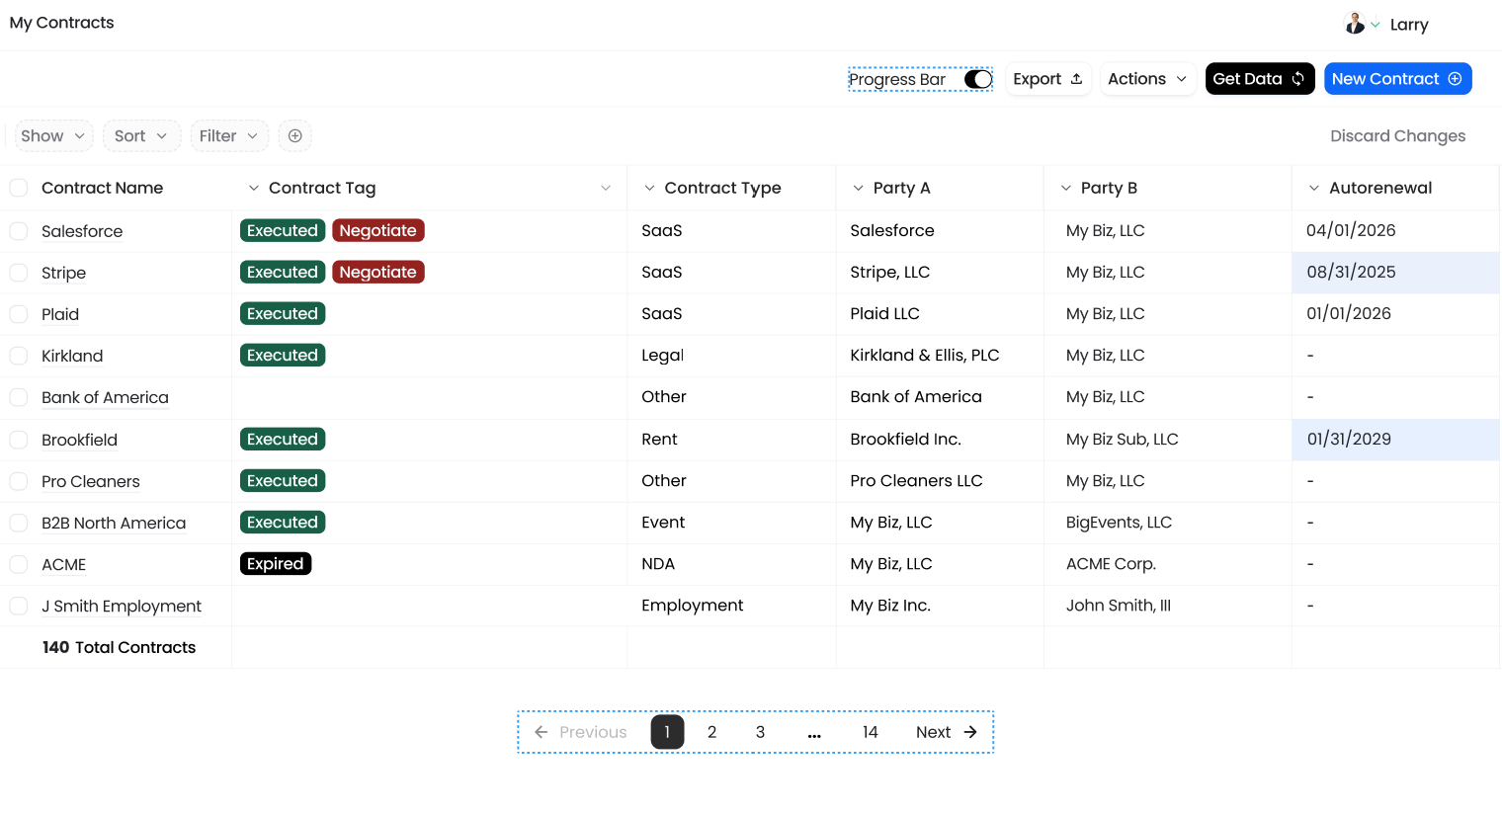This screenshot has width=1502, height=816.
Task: Check the J Smith Employment row checkbox
Action: tap(19, 606)
